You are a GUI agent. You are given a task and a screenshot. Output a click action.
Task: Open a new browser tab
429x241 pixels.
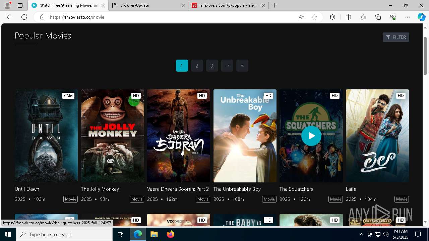click(x=274, y=5)
